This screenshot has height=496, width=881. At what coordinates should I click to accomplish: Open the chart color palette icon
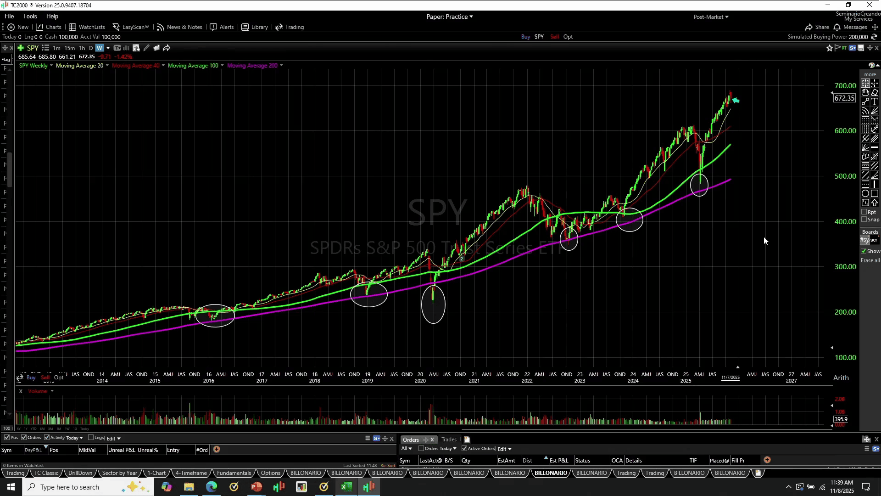tap(871, 65)
